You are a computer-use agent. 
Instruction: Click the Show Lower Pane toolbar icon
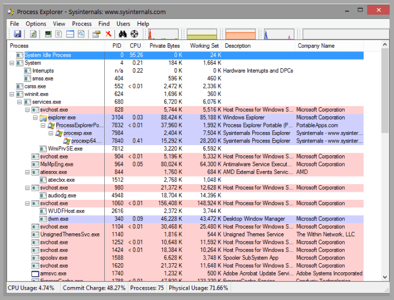pos(70,34)
